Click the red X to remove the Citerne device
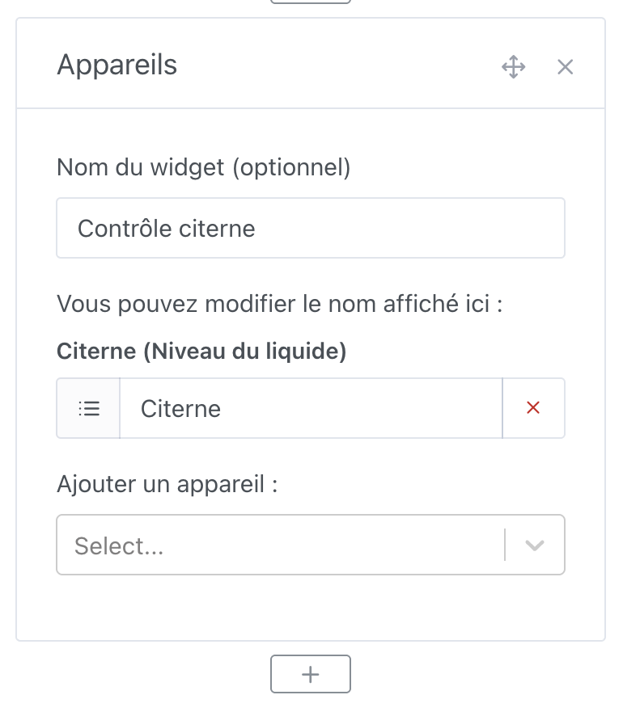 [533, 408]
